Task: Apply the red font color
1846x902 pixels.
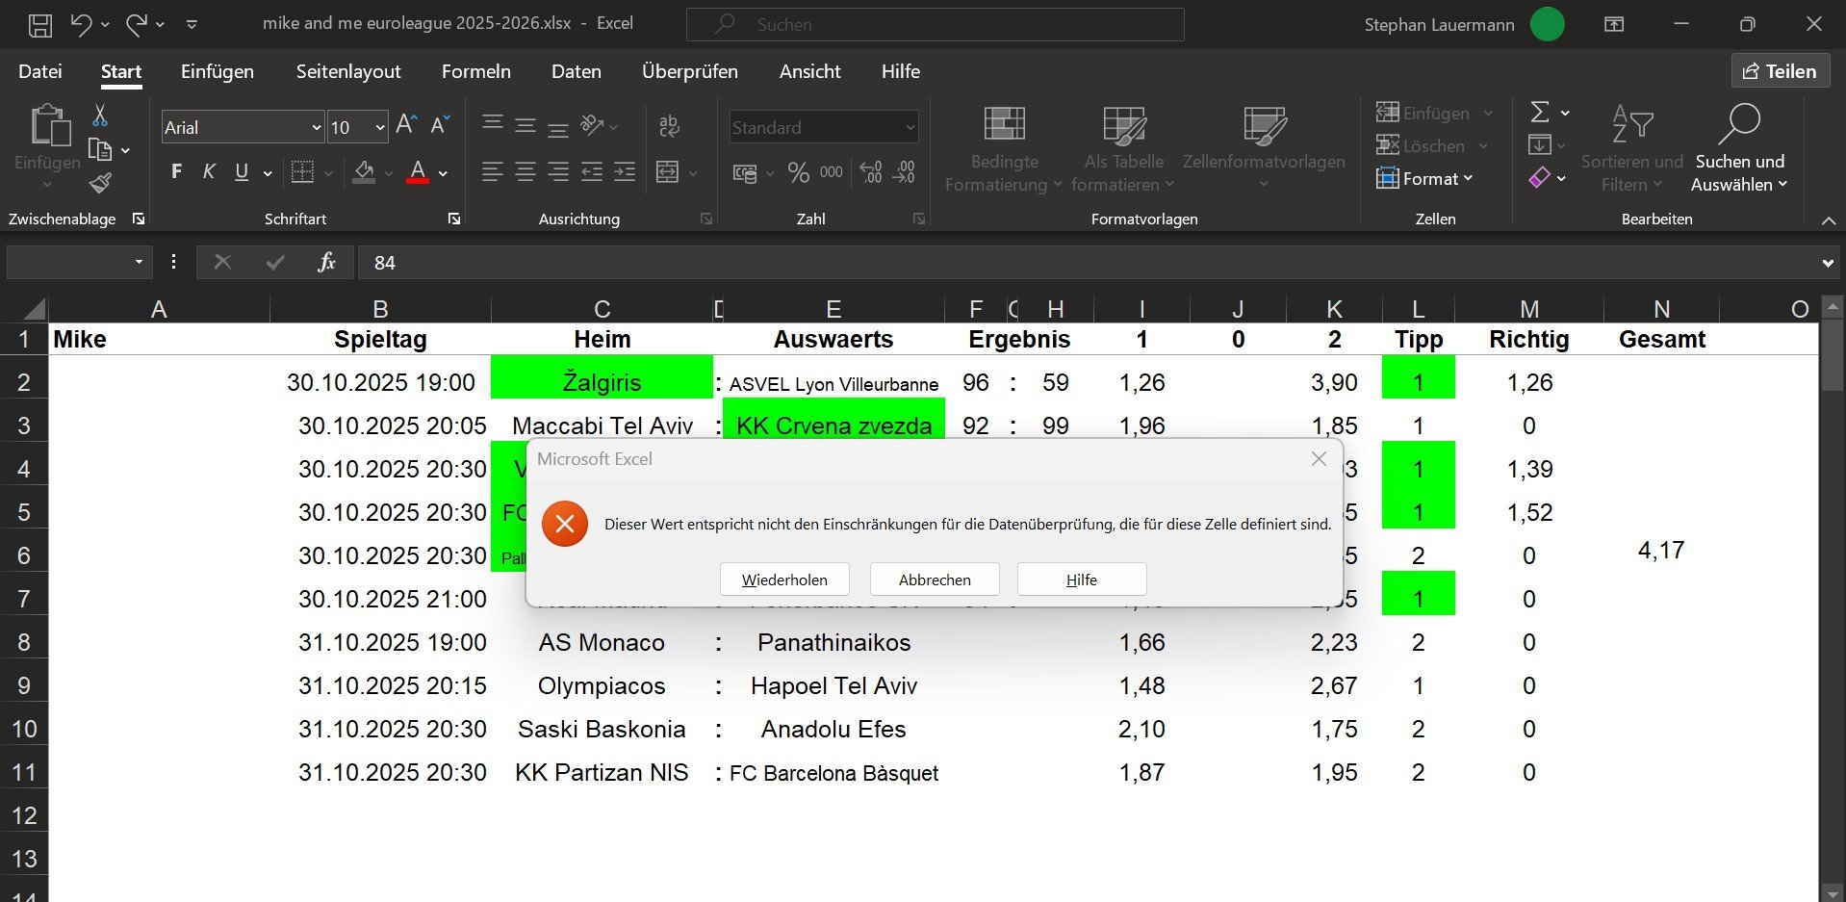Action: click(x=418, y=172)
